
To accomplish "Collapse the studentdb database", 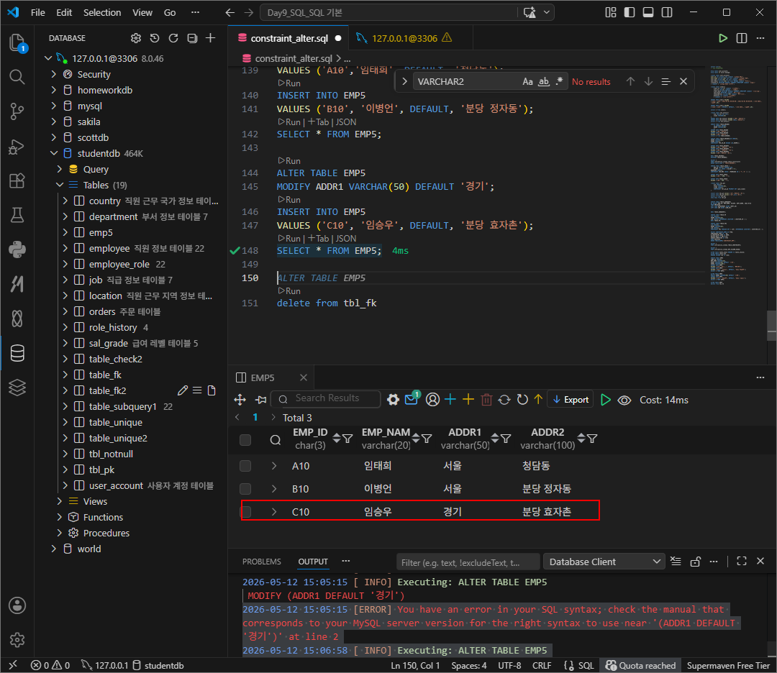I will tap(53, 154).
